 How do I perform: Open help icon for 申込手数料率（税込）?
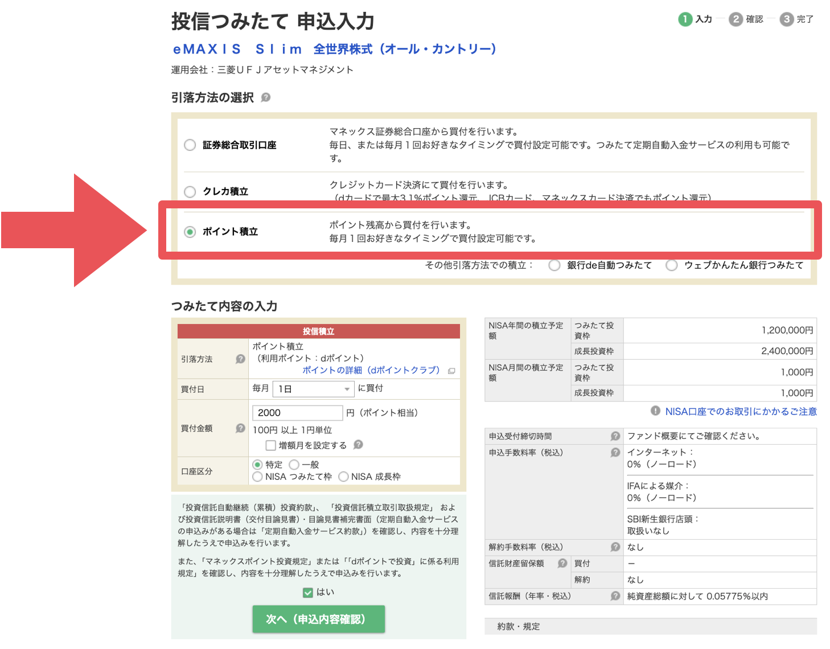tap(615, 453)
